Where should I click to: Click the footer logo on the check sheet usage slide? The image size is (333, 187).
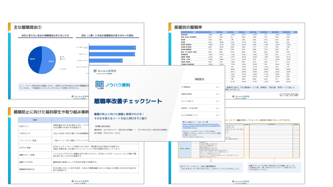point(241,181)
